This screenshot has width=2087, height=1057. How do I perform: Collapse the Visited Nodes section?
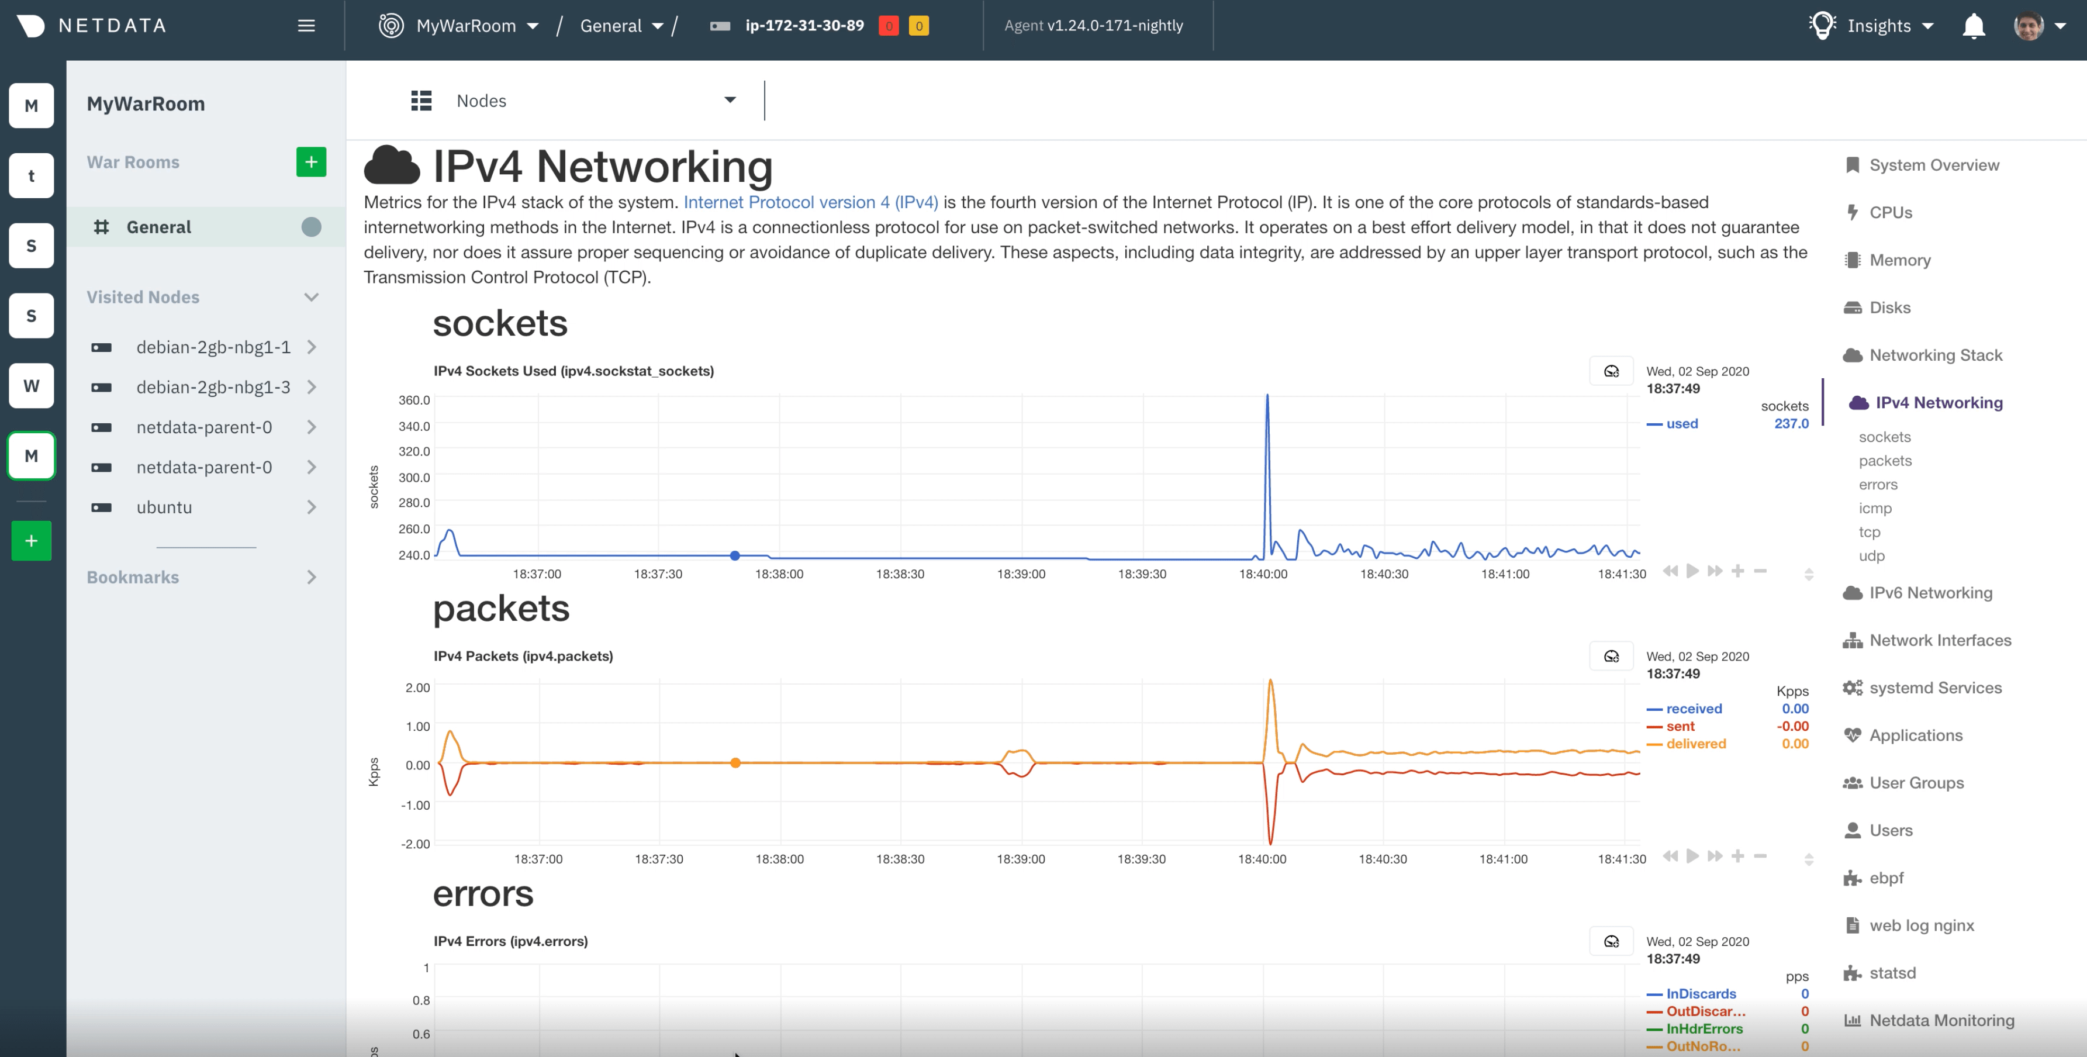311,297
